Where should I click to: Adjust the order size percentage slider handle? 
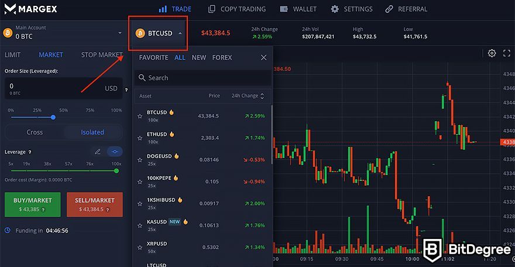[x=53, y=117]
